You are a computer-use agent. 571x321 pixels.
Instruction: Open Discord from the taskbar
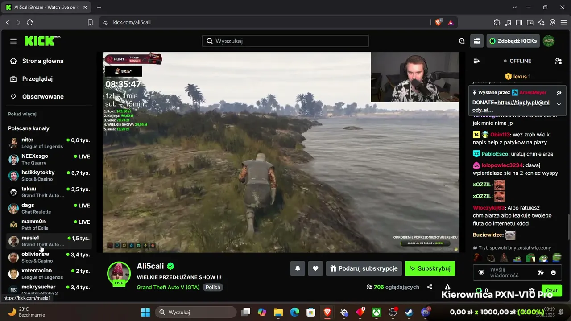click(x=426, y=312)
